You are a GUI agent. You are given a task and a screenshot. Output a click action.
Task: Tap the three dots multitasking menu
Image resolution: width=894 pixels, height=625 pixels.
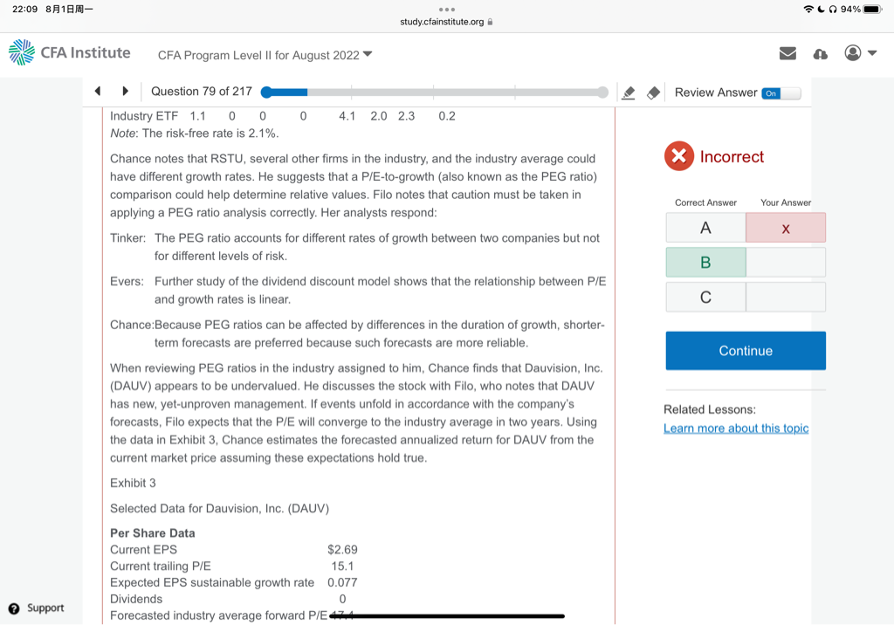point(446,9)
